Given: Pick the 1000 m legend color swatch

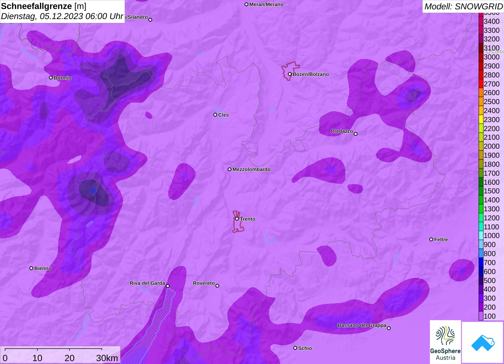Looking at the screenshot, I should click(481, 235).
